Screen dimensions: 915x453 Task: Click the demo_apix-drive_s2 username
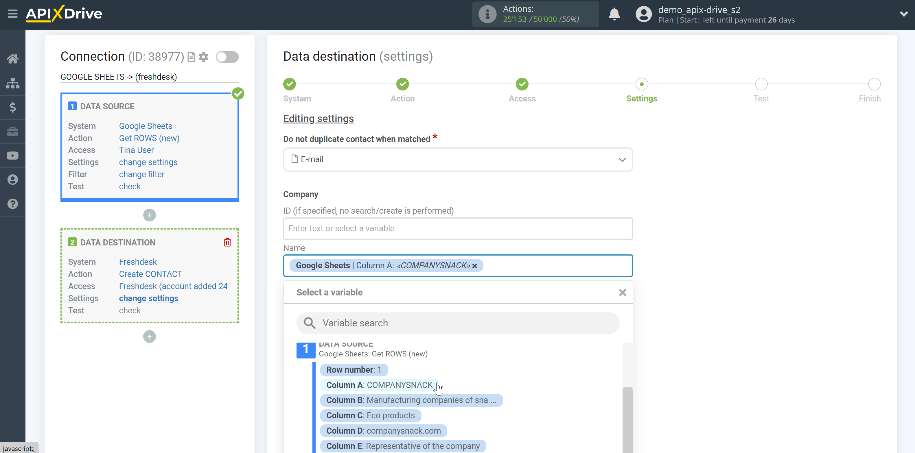(699, 10)
